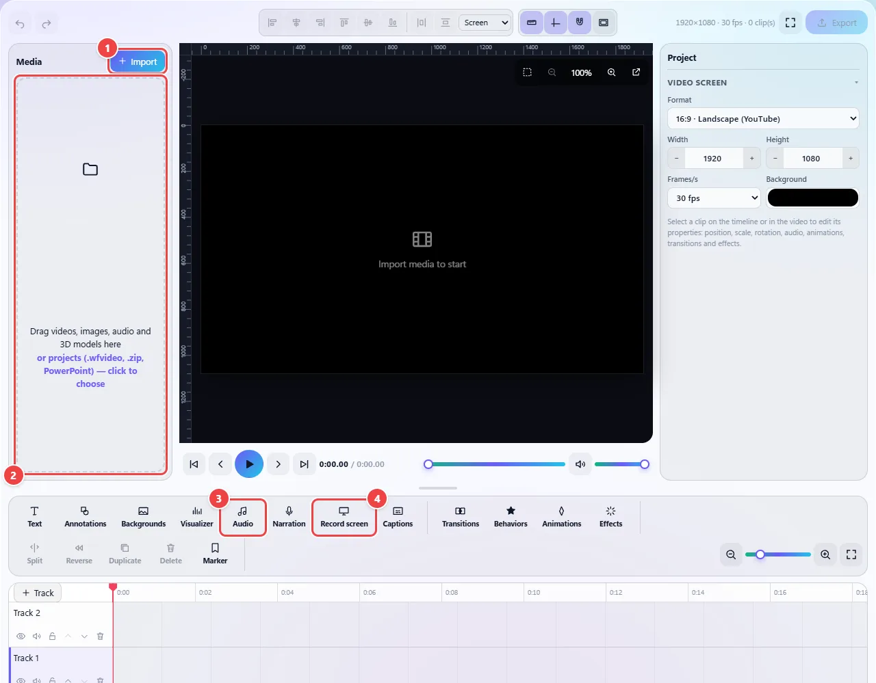Open the Audio tool
This screenshot has height=683, width=876.
[243, 518]
